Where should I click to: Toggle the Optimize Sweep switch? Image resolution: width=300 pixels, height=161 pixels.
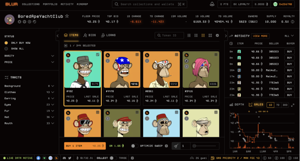point(135,146)
